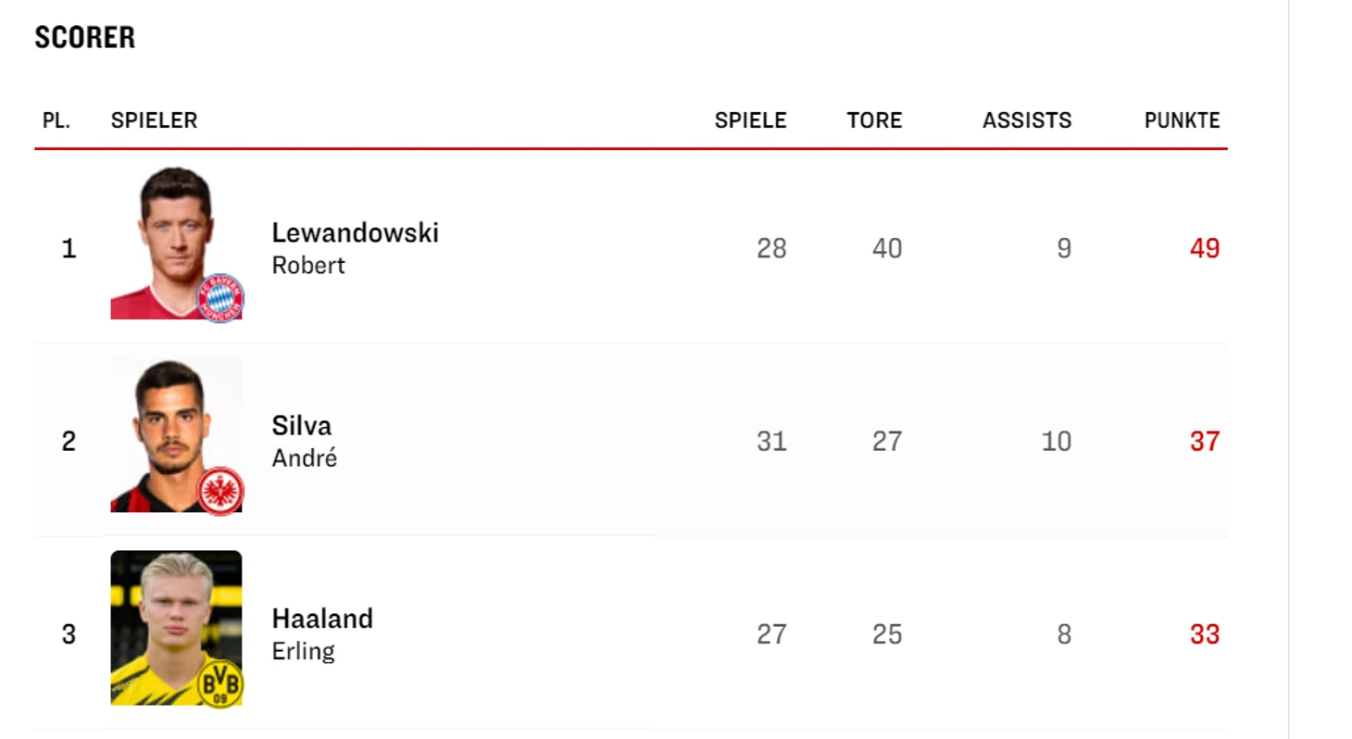
Task: Select the Haaland name link
Action: [322, 618]
